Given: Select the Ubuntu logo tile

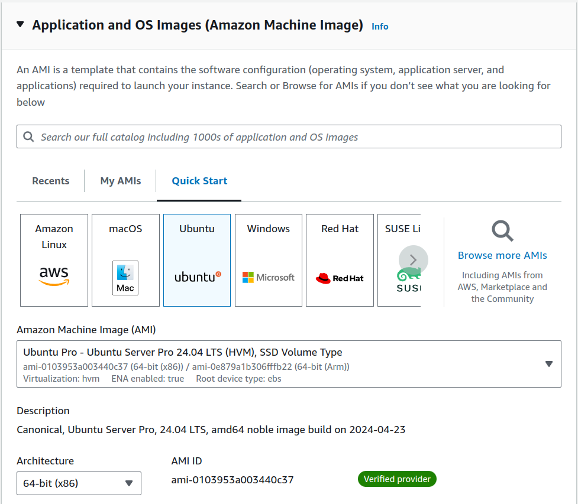Looking at the screenshot, I should 197,261.
